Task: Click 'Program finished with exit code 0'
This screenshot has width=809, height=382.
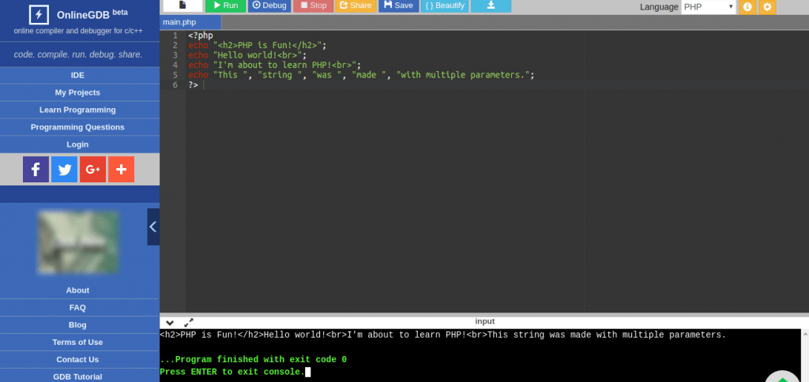Action: tap(254, 360)
